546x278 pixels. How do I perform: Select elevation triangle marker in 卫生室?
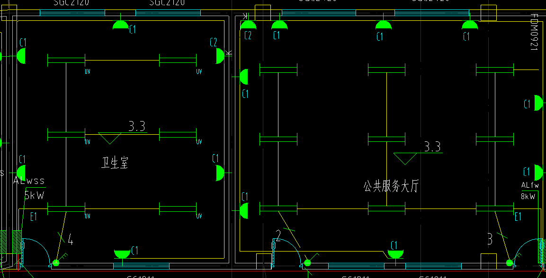110,139
